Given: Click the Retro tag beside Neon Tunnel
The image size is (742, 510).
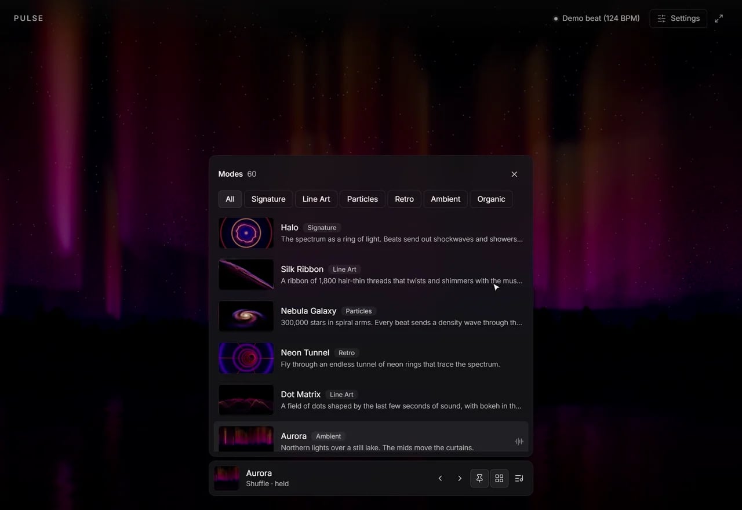Looking at the screenshot, I should click(x=347, y=353).
